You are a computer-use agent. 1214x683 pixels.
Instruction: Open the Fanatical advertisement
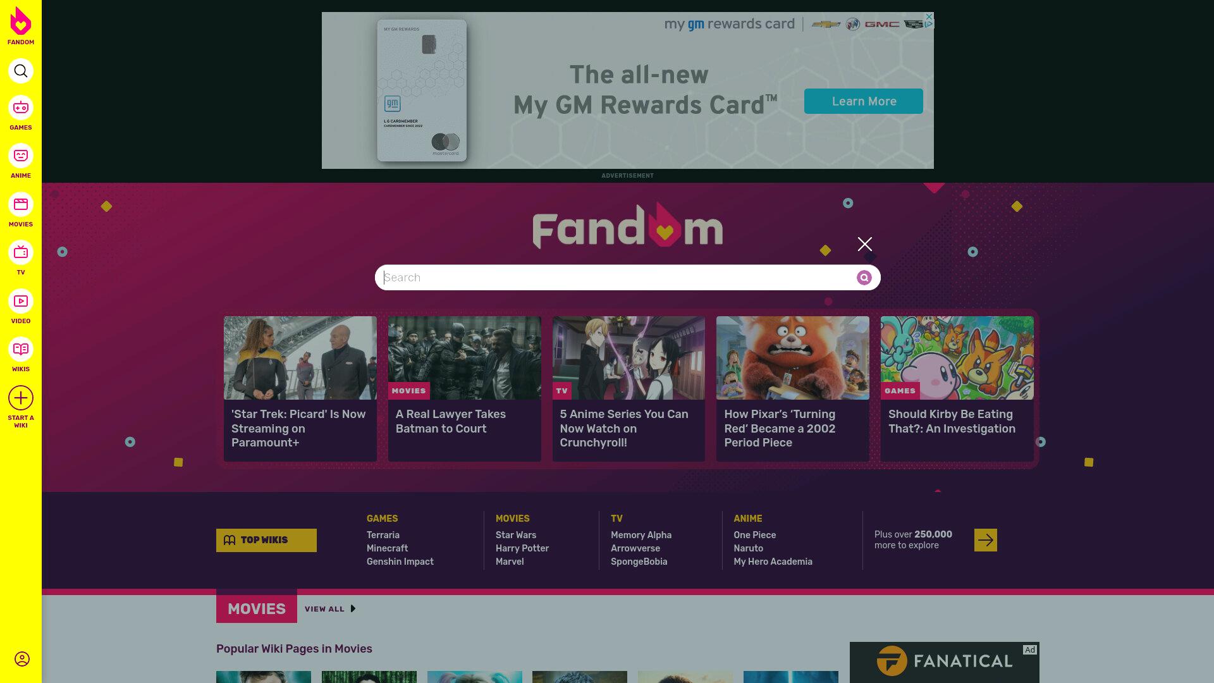[945, 662]
